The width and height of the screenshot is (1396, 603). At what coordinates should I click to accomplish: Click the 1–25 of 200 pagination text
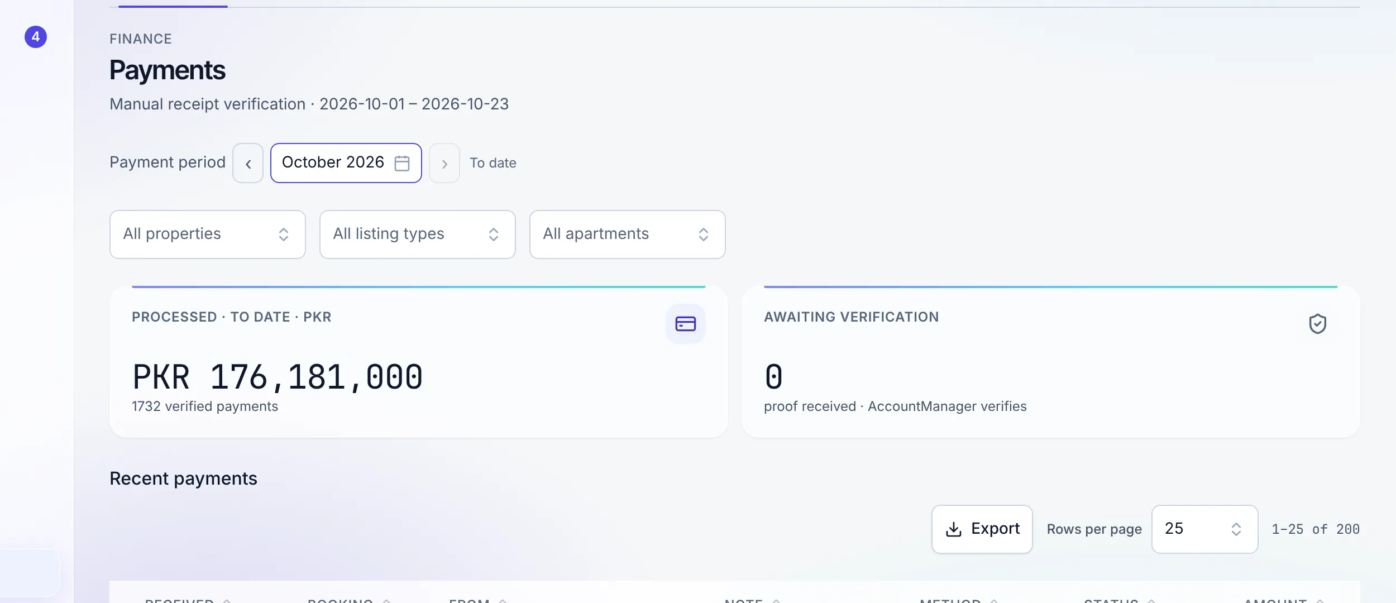[1316, 529]
